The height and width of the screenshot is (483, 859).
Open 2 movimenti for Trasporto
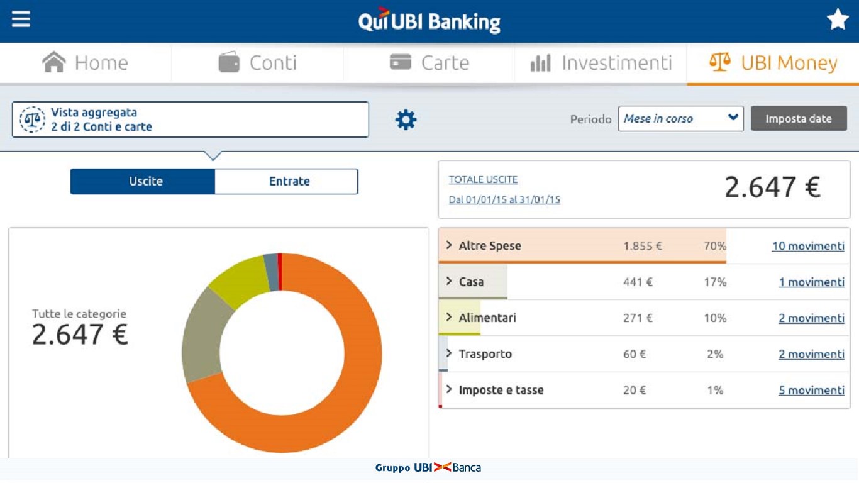click(812, 354)
